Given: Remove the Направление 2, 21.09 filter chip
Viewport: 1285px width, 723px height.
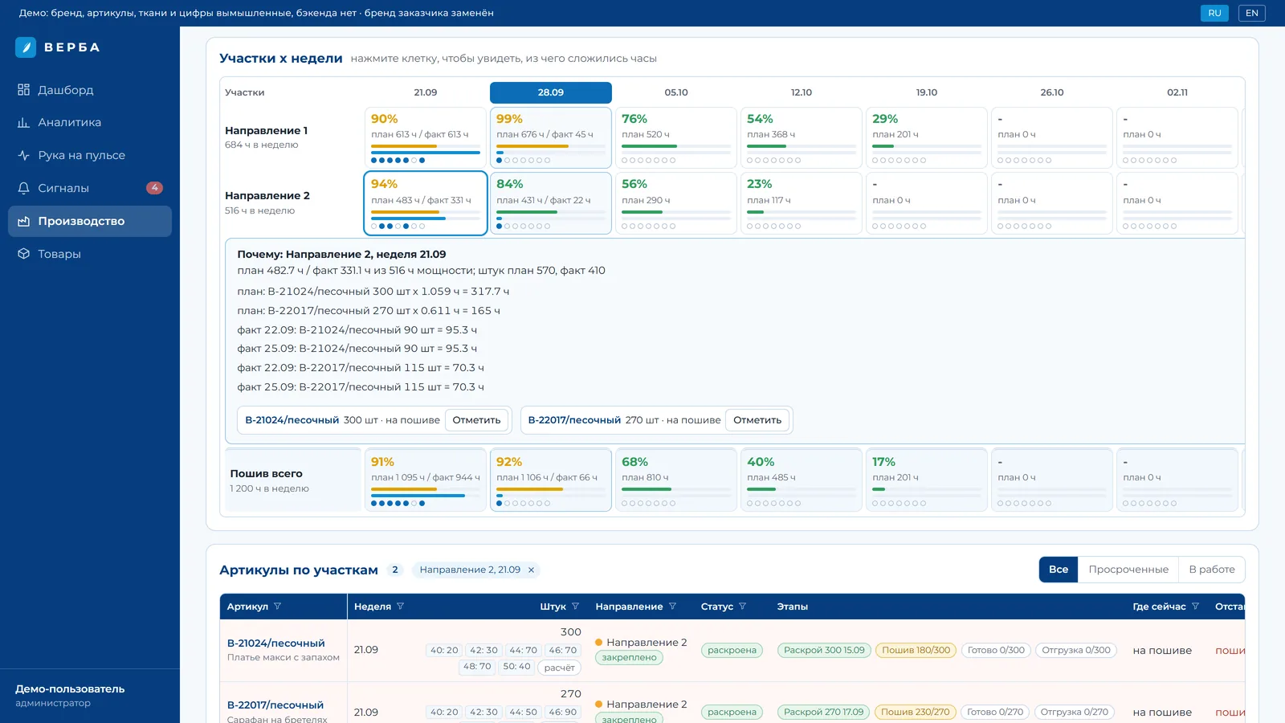Looking at the screenshot, I should (x=531, y=570).
